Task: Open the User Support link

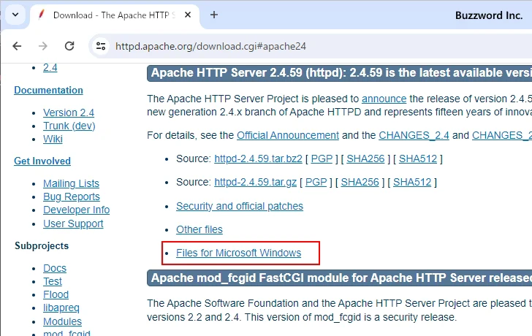Action: 73,224
